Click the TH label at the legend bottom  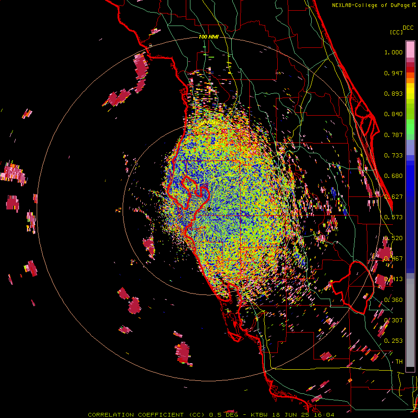[399, 362]
